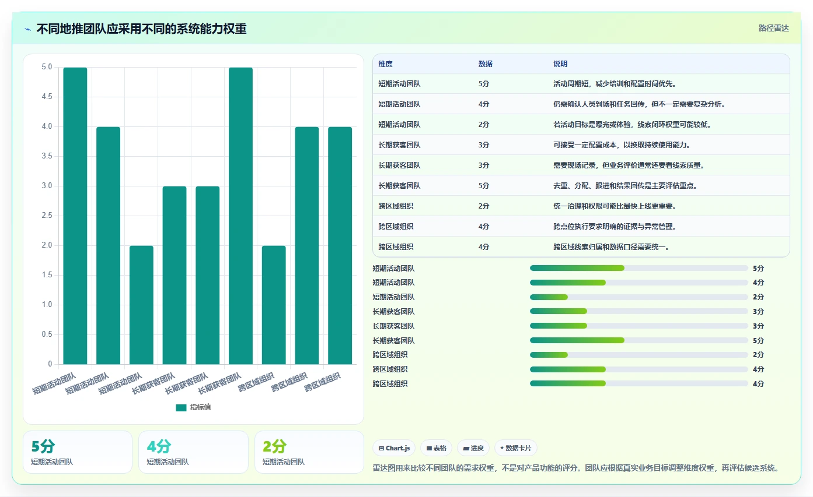Select the row 活动周期短，减少培训和配置时间优先
This screenshot has height=497, width=813.
(x=581, y=83)
